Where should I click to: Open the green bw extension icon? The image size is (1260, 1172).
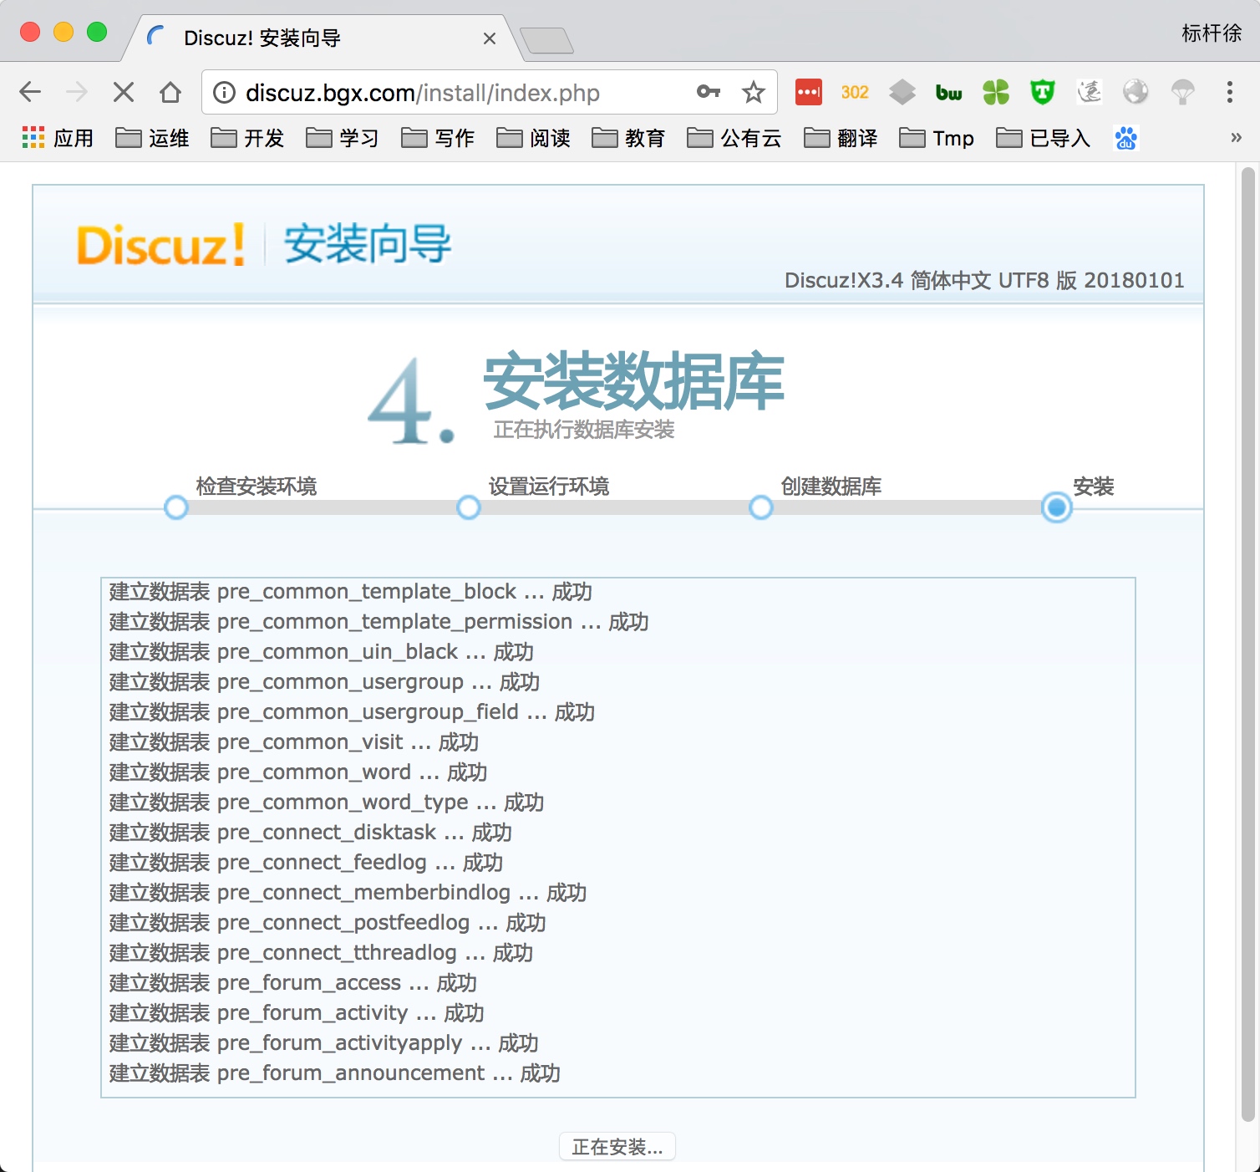[x=948, y=92]
